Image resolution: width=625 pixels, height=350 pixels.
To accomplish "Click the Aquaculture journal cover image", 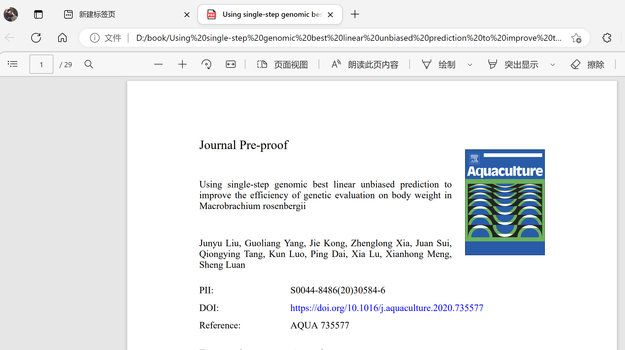I will 505,202.
